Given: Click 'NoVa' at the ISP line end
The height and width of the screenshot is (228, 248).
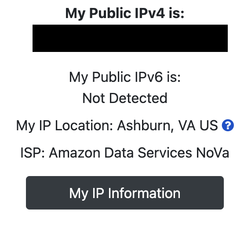Looking at the screenshot, I should pos(213,153).
